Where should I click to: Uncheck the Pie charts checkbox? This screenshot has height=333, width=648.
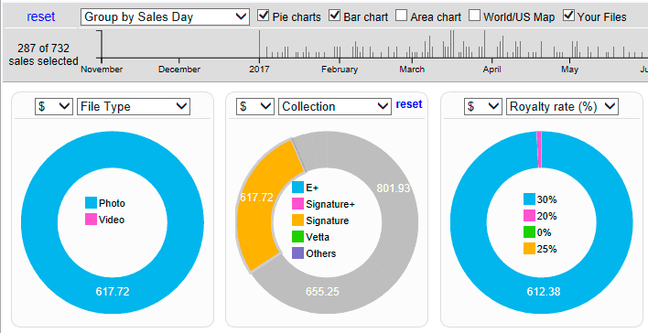tap(264, 16)
